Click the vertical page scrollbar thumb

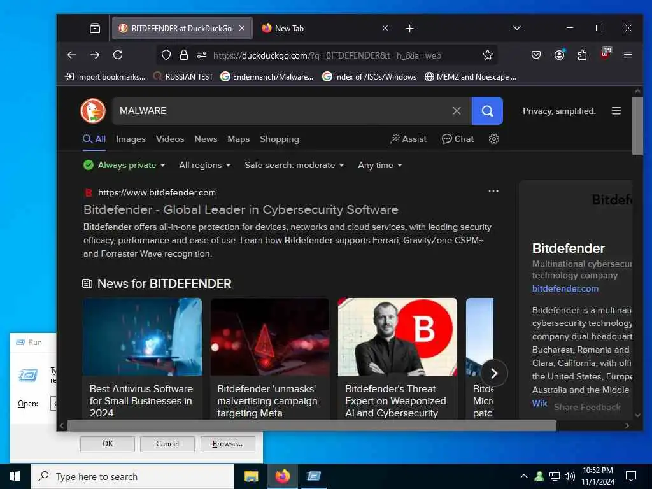tap(637, 126)
